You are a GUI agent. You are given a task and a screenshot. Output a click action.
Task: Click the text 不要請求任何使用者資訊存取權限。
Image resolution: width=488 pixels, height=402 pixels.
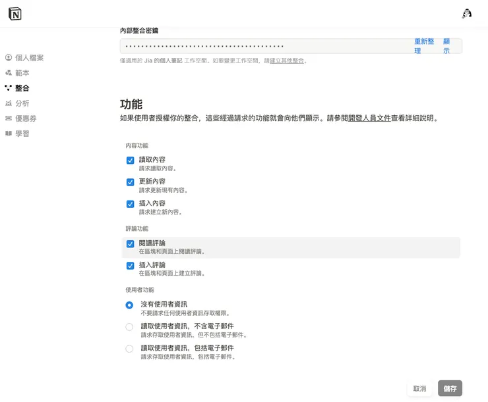pyautogui.click(x=185, y=313)
